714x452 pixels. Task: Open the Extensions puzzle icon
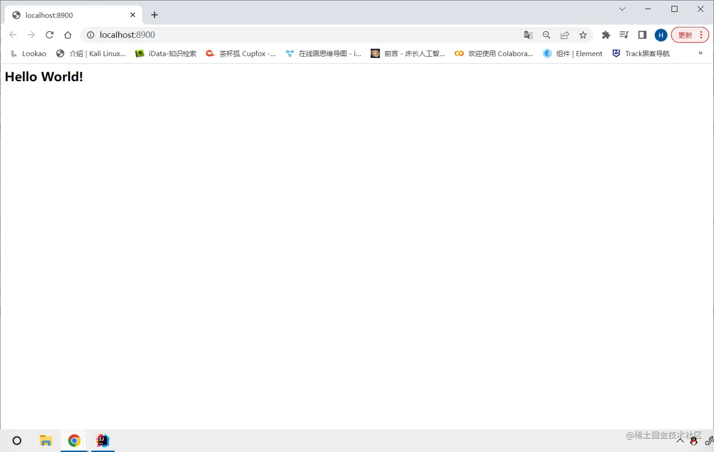[606, 35]
